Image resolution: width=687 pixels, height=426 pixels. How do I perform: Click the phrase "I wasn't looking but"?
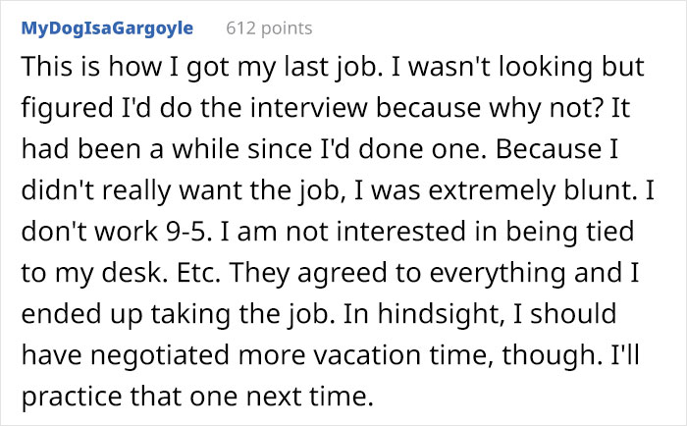pos(518,67)
